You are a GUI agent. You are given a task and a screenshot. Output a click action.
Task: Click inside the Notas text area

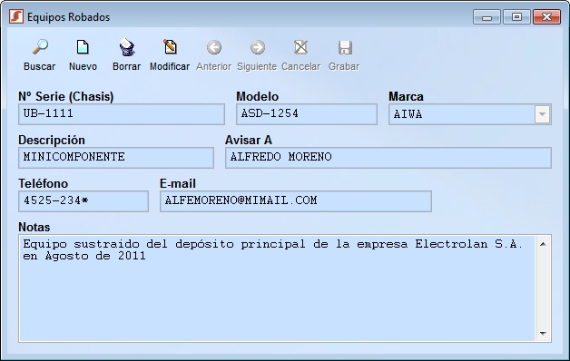(276, 288)
